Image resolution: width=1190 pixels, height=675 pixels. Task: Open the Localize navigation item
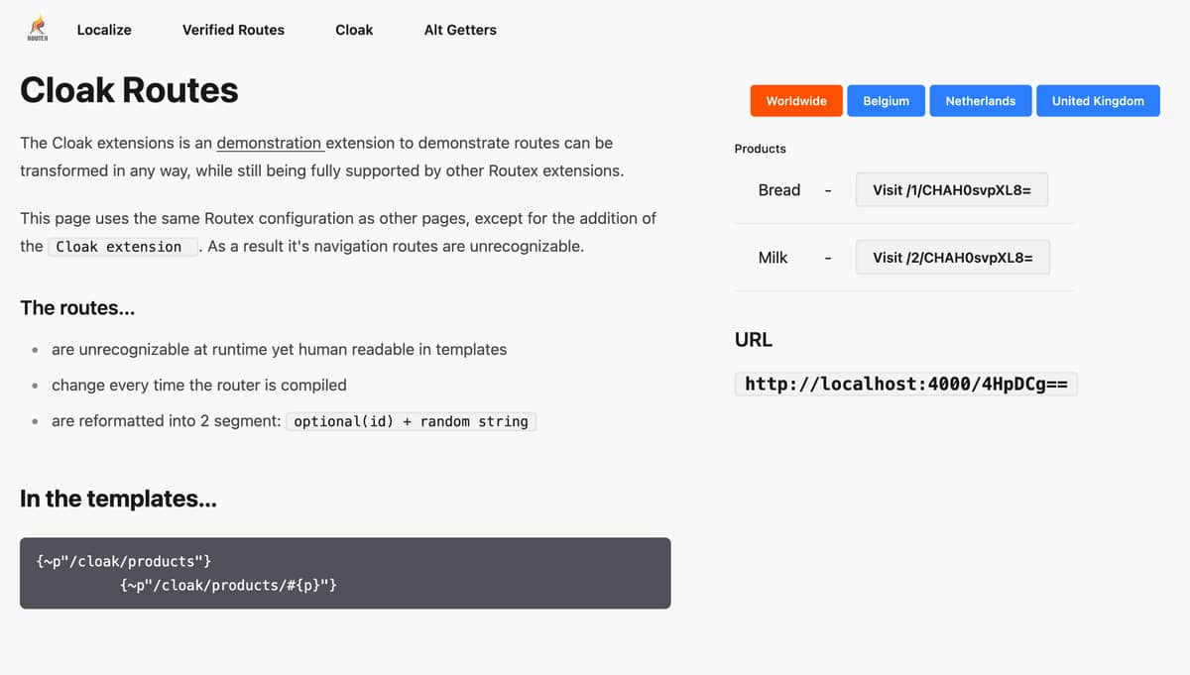pos(104,30)
